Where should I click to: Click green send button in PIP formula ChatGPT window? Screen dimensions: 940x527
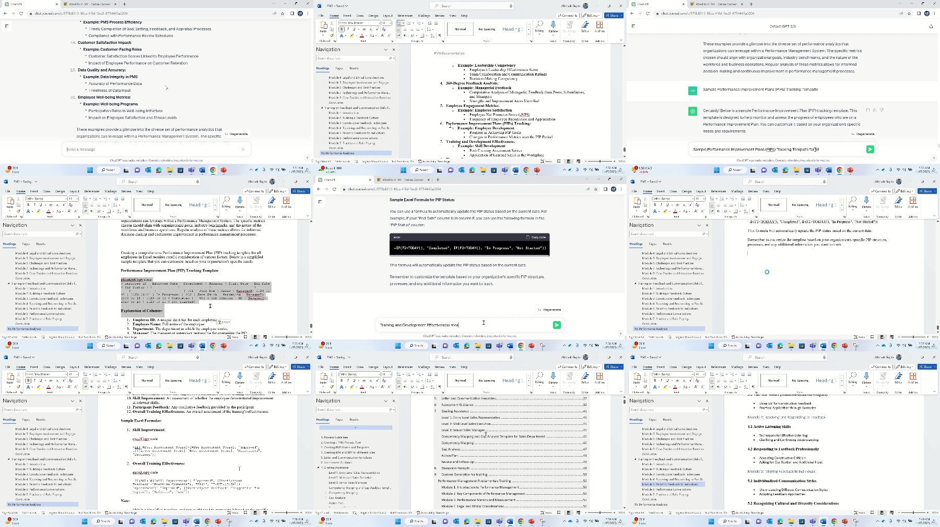click(557, 325)
